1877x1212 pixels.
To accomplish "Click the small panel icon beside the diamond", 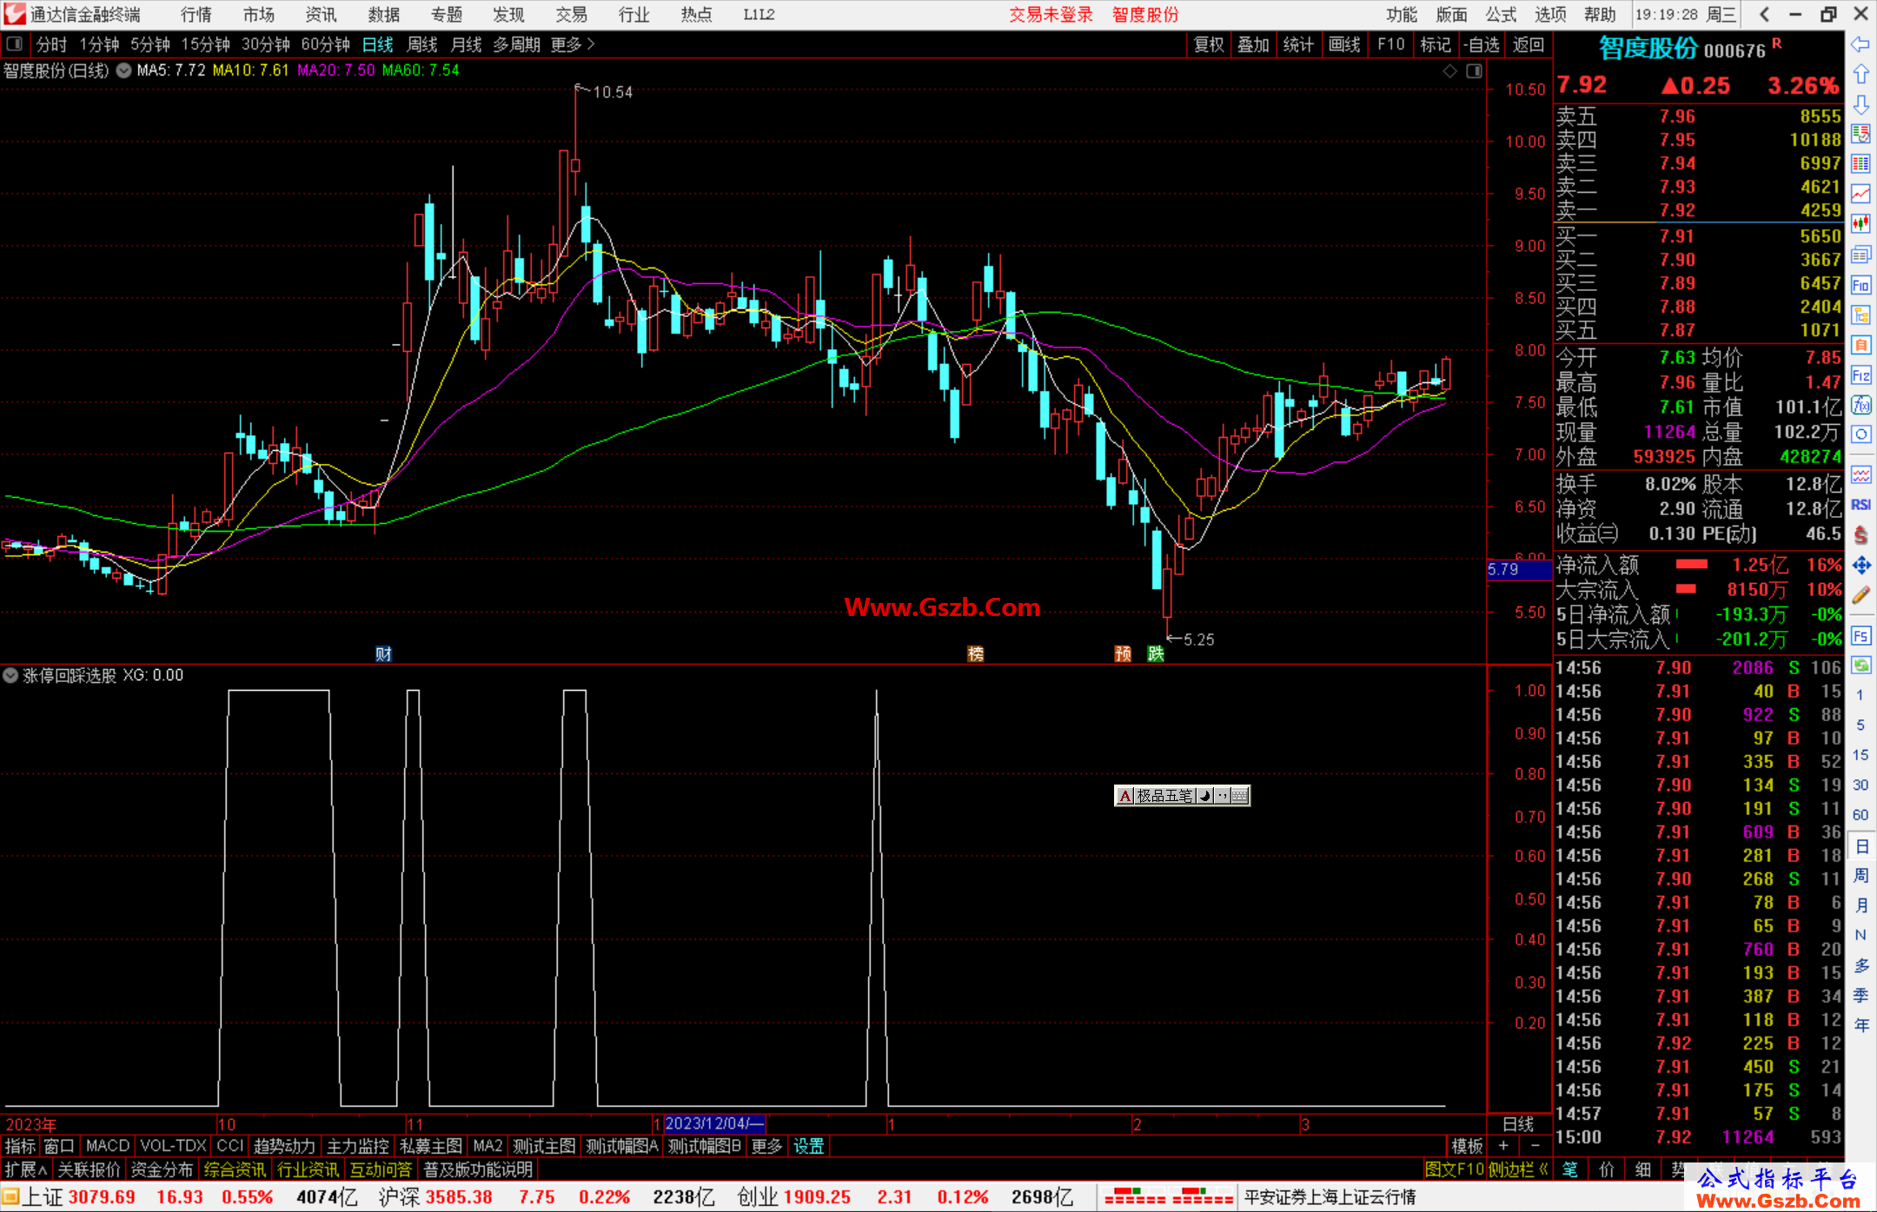I will pyautogui.click(x=1474, y=71).
